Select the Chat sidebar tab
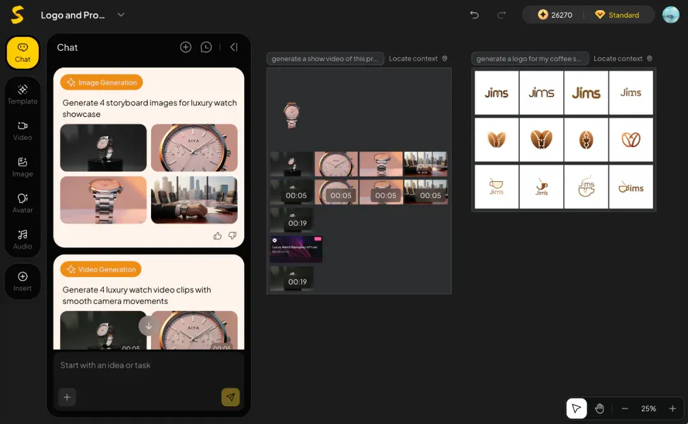This screenshot has height=424, width=688. point(23,53)
